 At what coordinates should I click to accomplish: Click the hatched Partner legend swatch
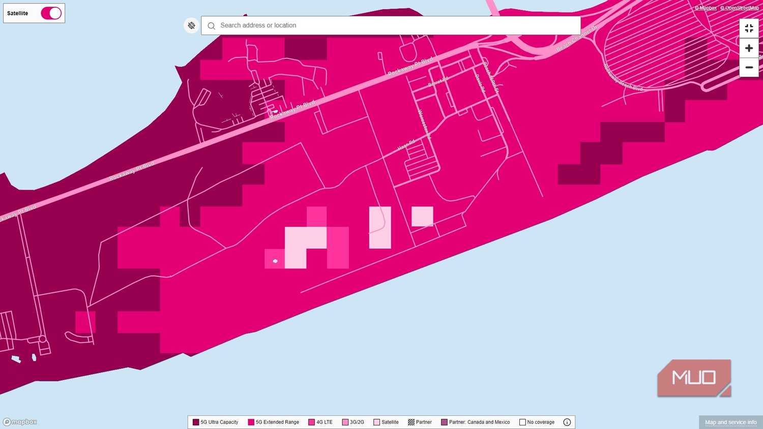pos(411,422)
